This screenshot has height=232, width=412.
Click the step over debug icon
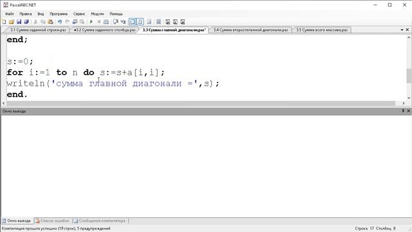(115, 22)
